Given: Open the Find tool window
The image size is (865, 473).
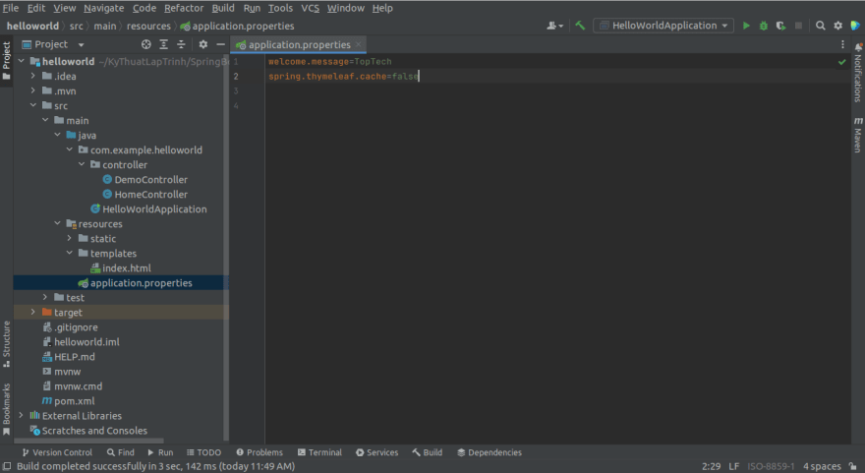Looking at the screenshot, I should [x=120, y=452].
